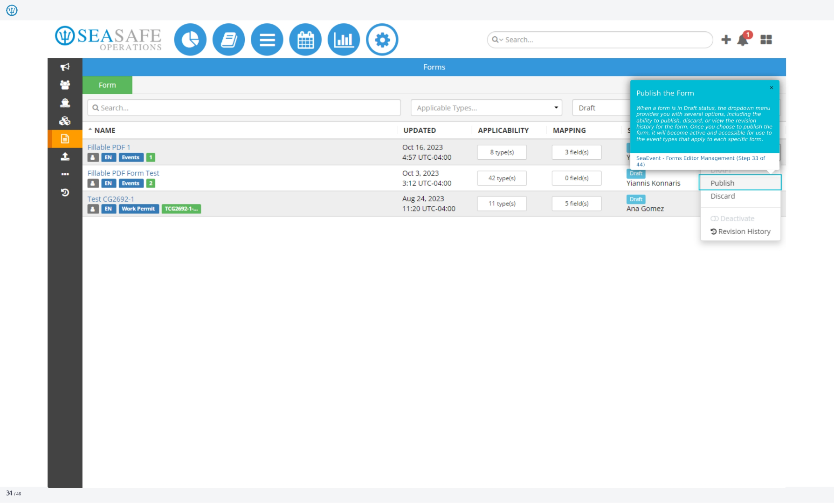Screen dimensions: 834x503
Task: Open the notifications bell icon
Action: [x=744, y=40]
